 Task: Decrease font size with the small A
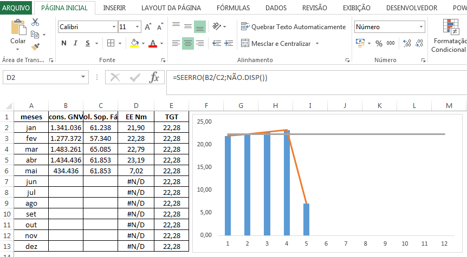(x=160, y=27)
